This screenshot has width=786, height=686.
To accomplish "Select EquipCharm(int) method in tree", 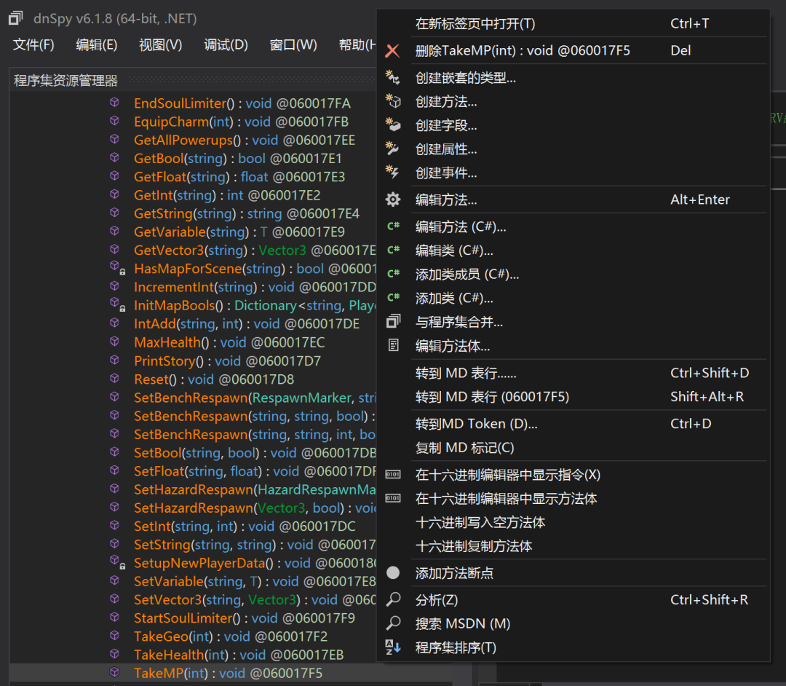I will click(x=241, y=122).
